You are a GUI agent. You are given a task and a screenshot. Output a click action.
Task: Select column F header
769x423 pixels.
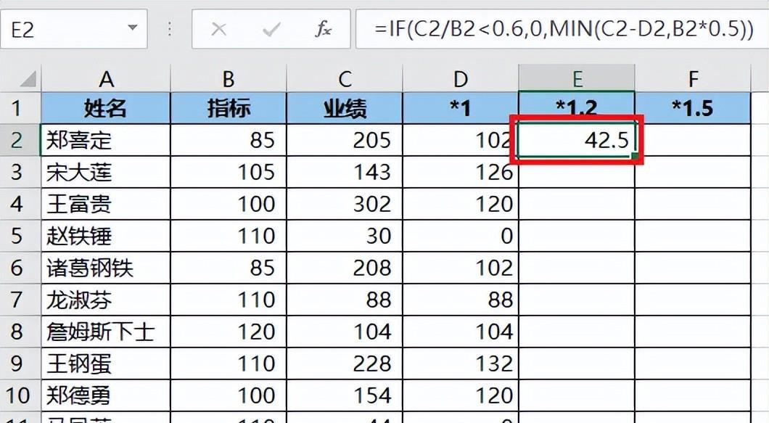tap(693, 78)
